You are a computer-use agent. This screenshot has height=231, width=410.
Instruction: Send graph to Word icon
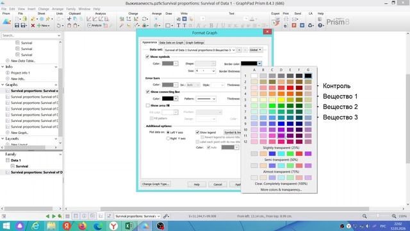click(302, 26)
